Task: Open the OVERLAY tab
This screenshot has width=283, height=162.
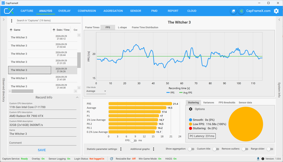Action: pyautogui.click(x=64, y=11)
